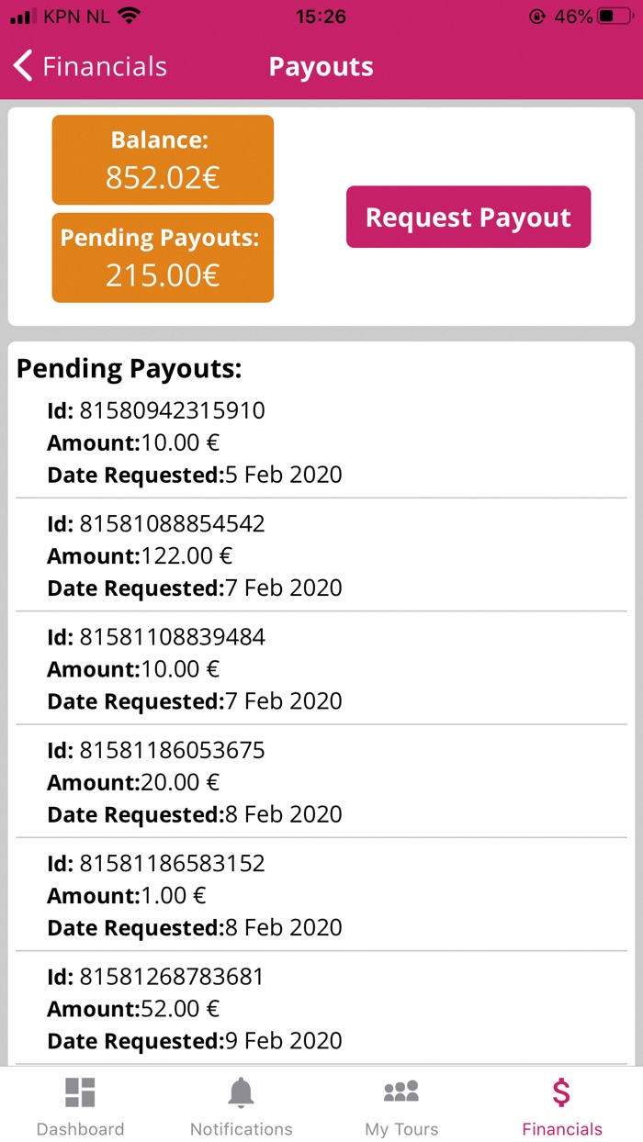Viewport: 643px width, 1142px height.
Task: Tap the Notifications bell icon
Action: (x=241, y=1092)
